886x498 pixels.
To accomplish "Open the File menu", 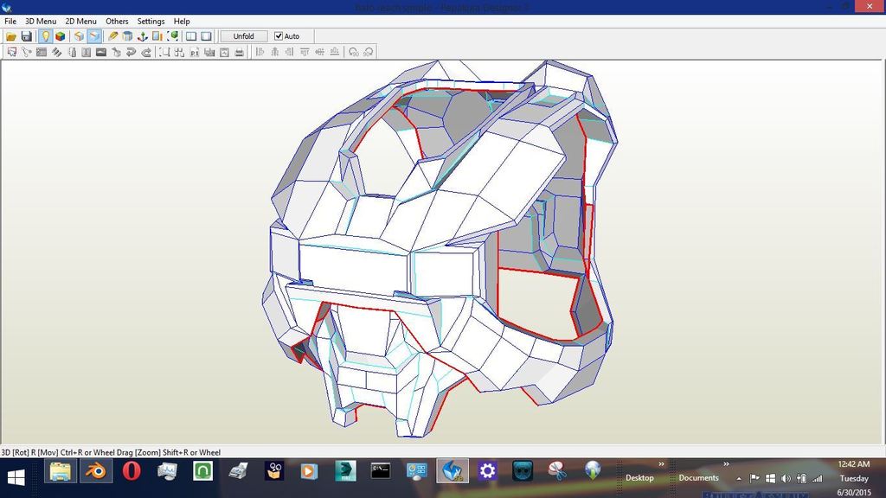I will 10,21.
